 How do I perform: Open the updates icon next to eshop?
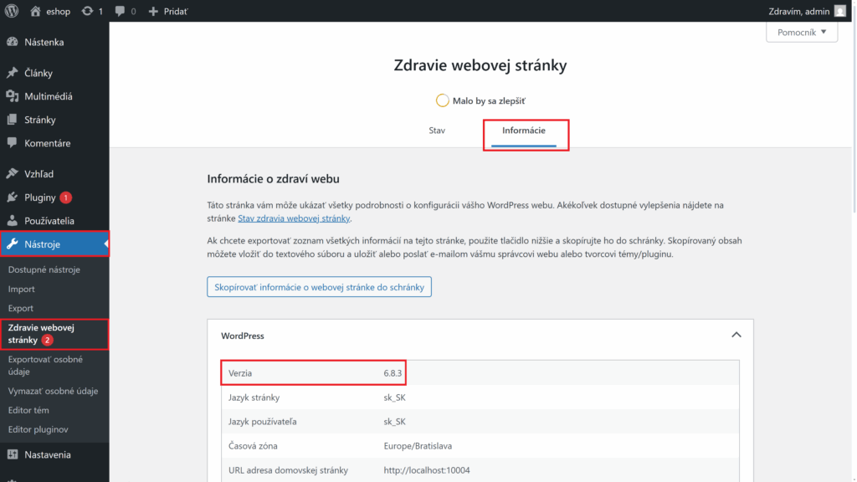tap(89, 11)
